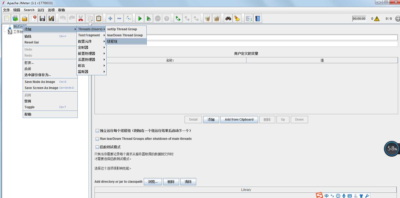Click the 浏览... button for classpath

click(x=153, y=182)
